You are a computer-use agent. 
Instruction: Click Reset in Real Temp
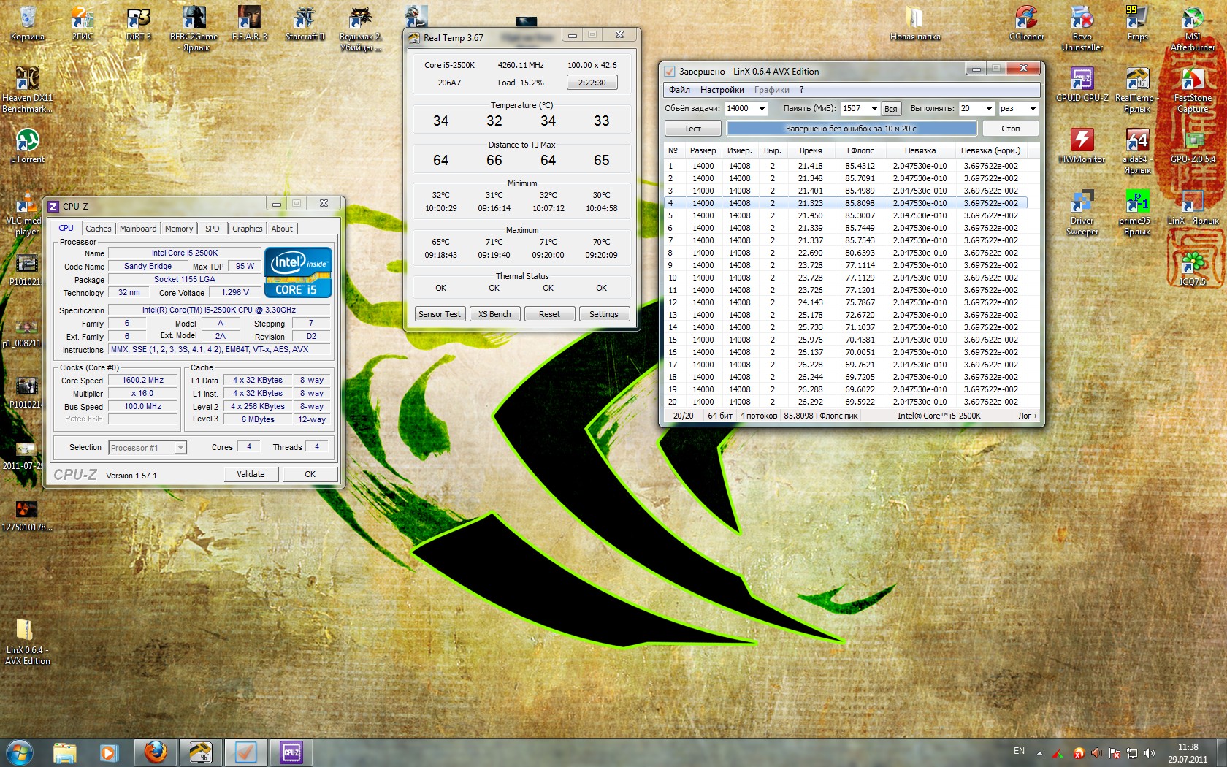point(549,314)
